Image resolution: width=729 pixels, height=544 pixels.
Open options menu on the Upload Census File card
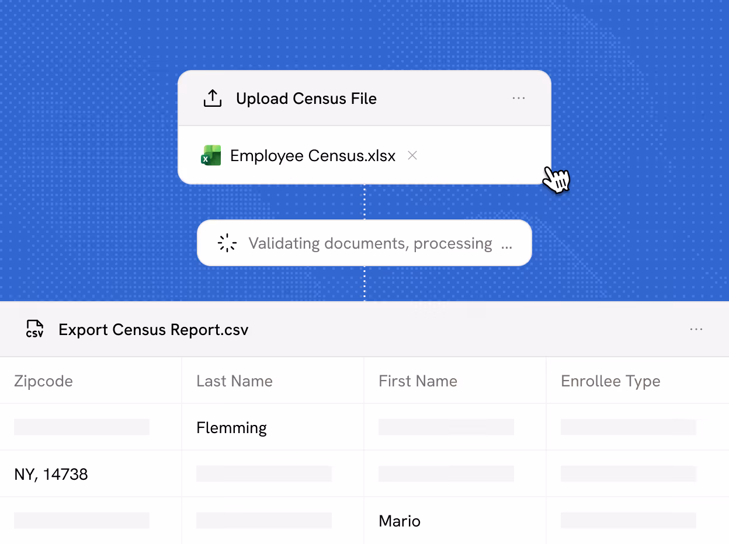pos(519,98)
